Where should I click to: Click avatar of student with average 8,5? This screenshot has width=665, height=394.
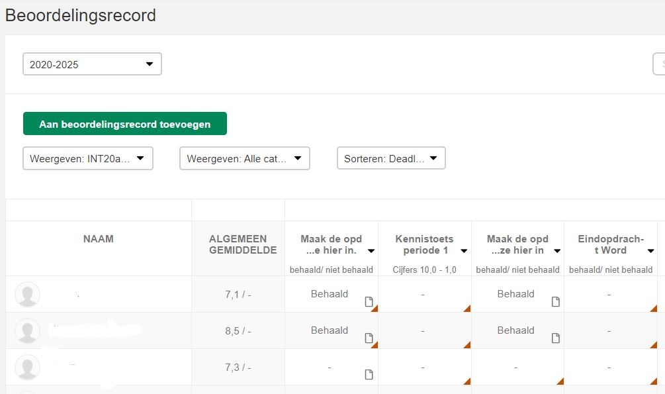(x=28, y=330)
